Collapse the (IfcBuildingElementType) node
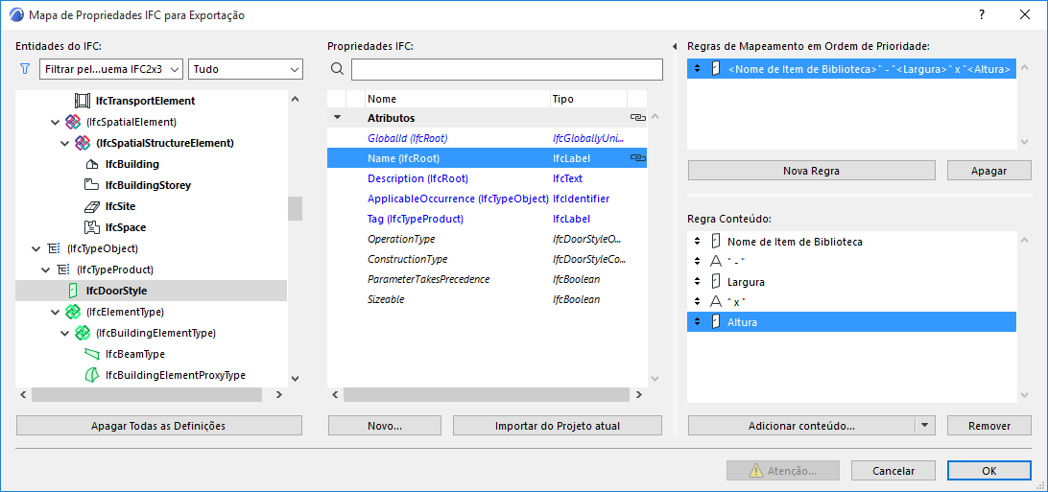Screen dimensions: 1048x492 (x=64, y=333)
